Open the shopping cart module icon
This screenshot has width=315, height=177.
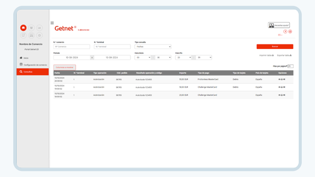31,28
